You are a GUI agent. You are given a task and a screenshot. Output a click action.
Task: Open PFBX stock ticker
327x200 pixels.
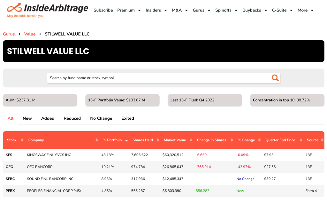click(x=10, y=191)
